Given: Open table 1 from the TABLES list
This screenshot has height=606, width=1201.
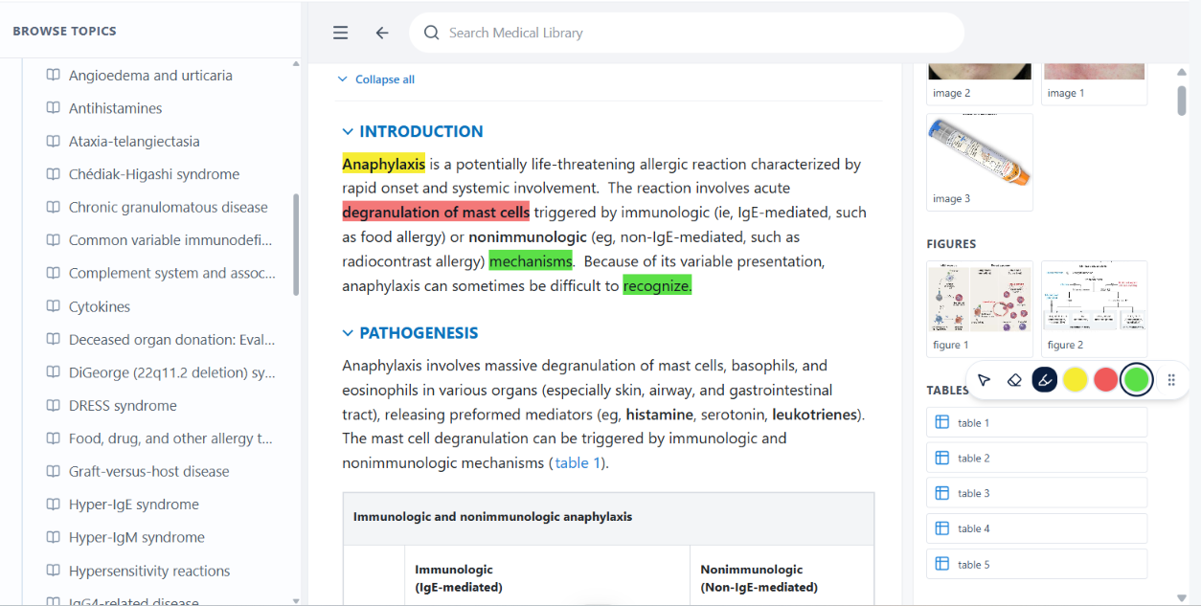Looking at the screenshot, I should click(1036, 422).
